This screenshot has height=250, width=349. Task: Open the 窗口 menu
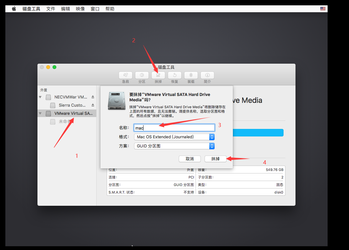[x=95, y=9]
